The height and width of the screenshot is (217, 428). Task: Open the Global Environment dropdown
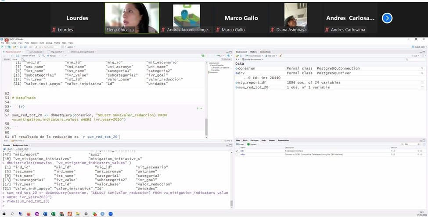[252, 59]
